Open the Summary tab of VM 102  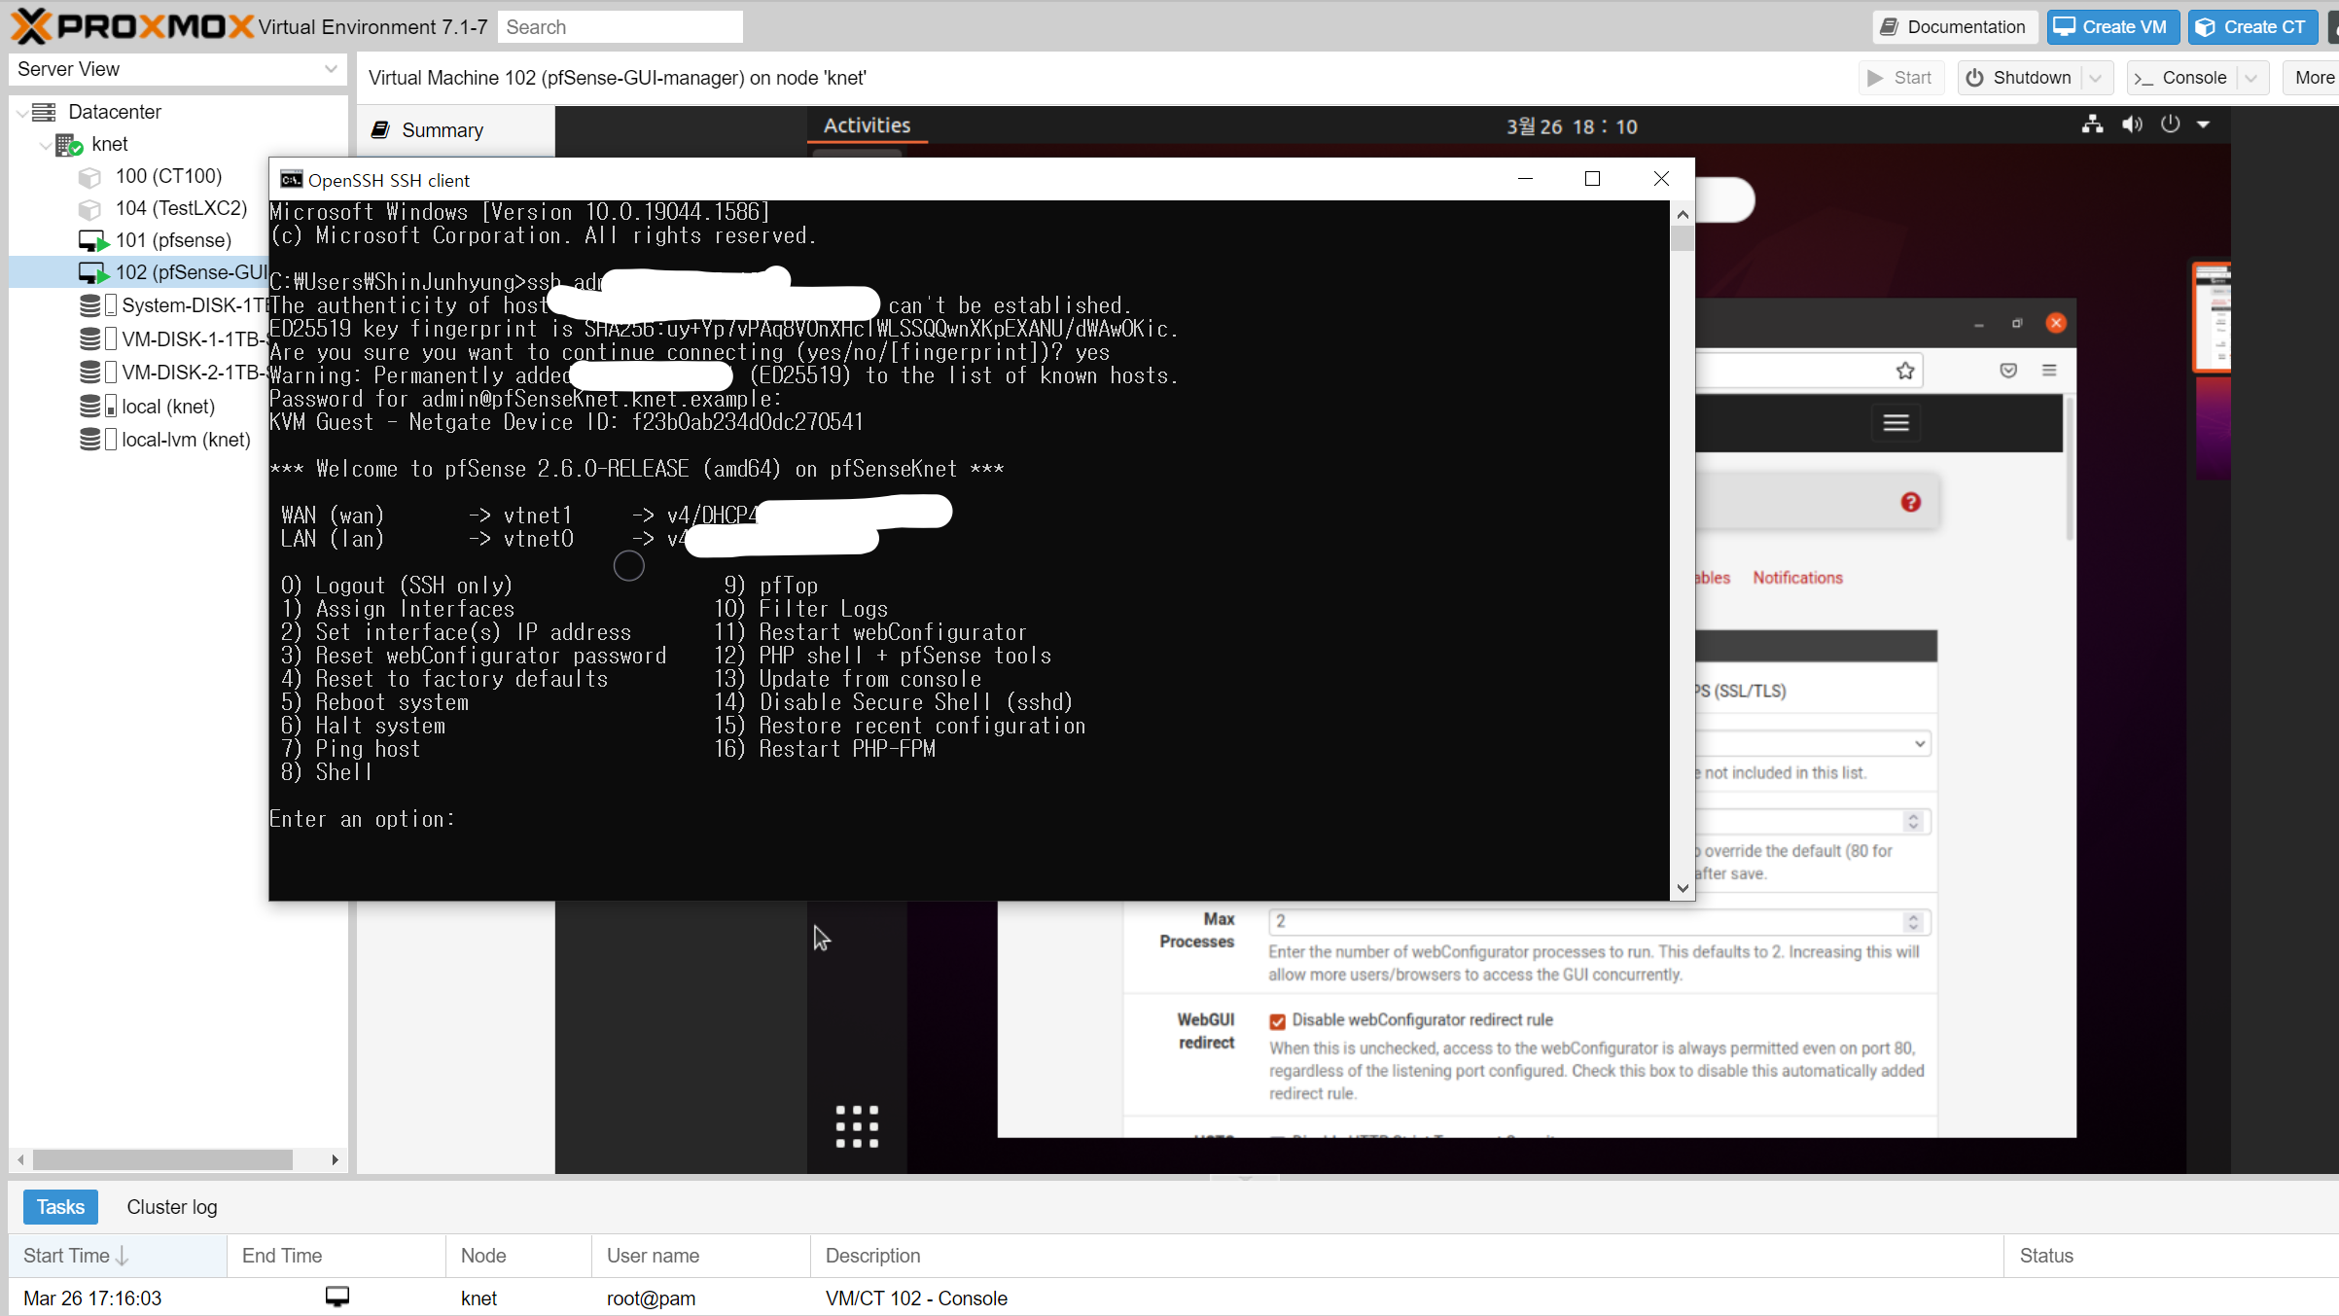click(x=442, y=130)
